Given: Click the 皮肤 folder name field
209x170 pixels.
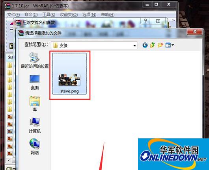Looking at the screenshot, I should coord(94,45).
